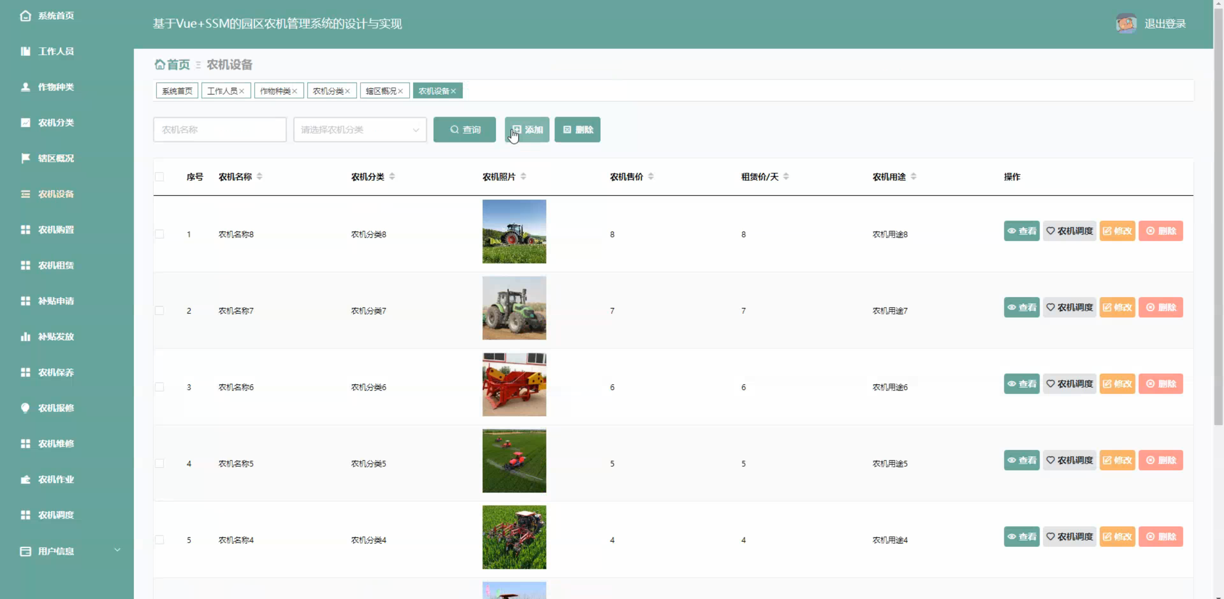Click the bar chart icon for 补贴发放
This screenshot has height=599, width=1224.
tap(26, 337)
